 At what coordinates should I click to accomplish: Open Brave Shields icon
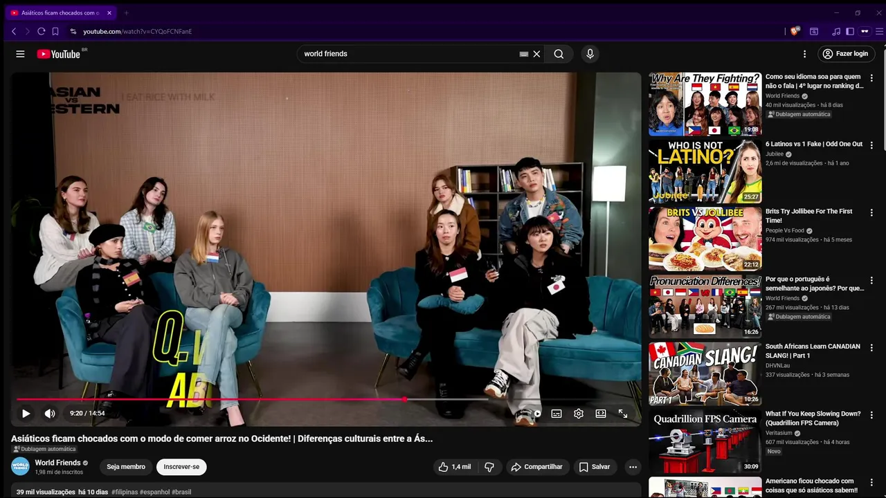tap(795, 31)
